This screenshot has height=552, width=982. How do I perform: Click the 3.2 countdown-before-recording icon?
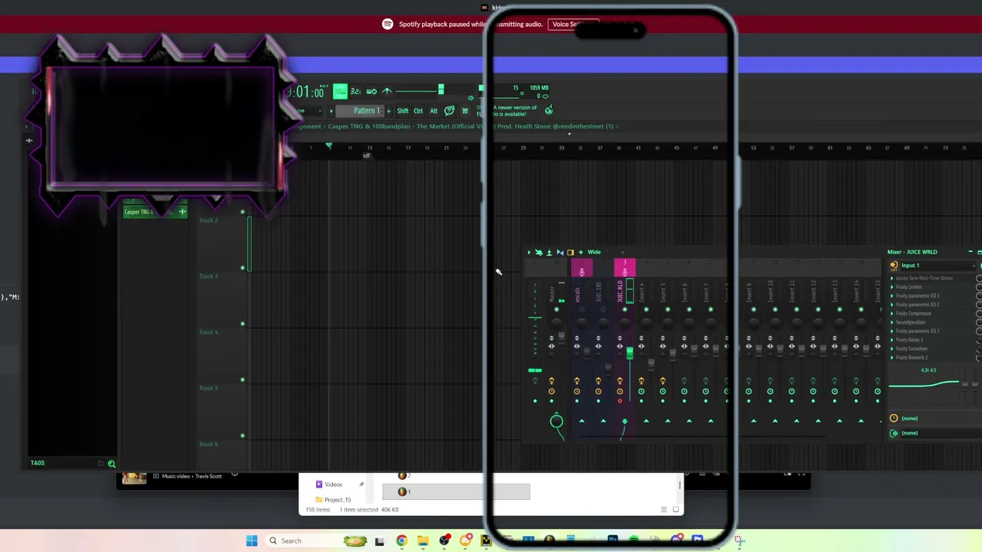[356, 91]
